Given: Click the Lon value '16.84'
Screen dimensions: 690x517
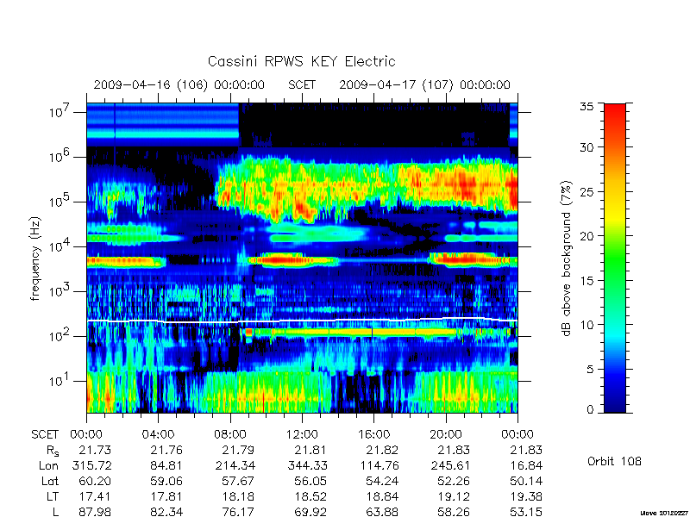Looking at the screenshot, I should click(526, 465).
